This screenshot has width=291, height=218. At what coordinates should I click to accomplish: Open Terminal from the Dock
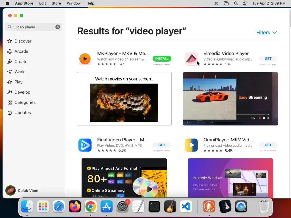click(x=154, y=206)
